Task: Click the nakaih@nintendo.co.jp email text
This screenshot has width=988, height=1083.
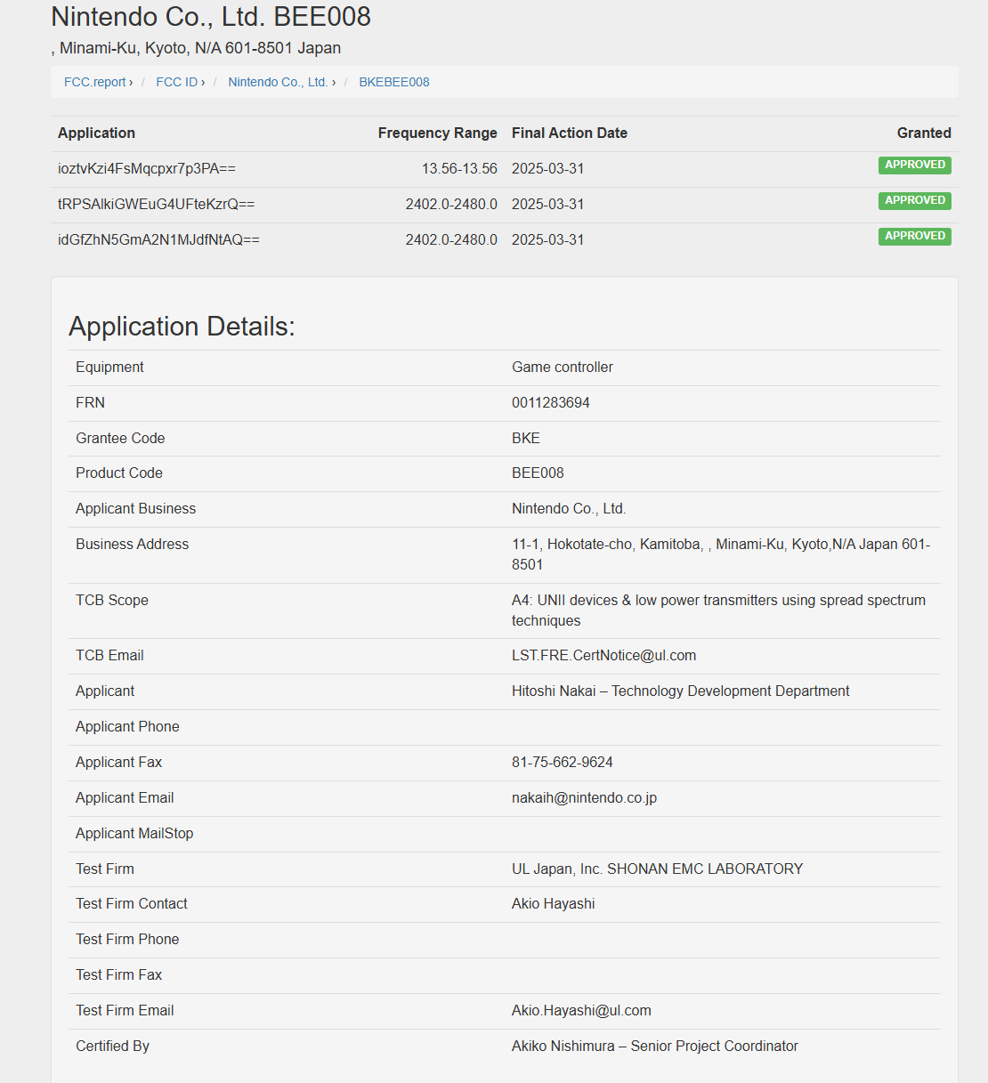Action: (585, 797)
